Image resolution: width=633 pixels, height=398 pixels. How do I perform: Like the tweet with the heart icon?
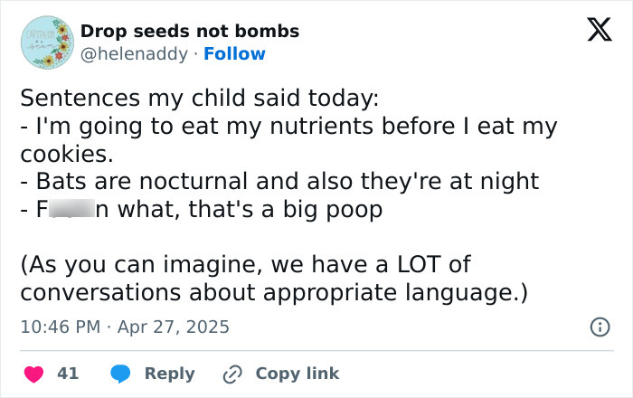[33, 374]
